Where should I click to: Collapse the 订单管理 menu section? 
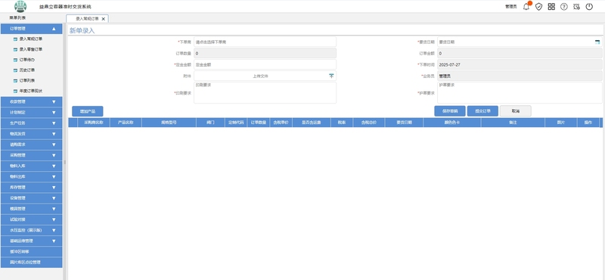[31, 29]
